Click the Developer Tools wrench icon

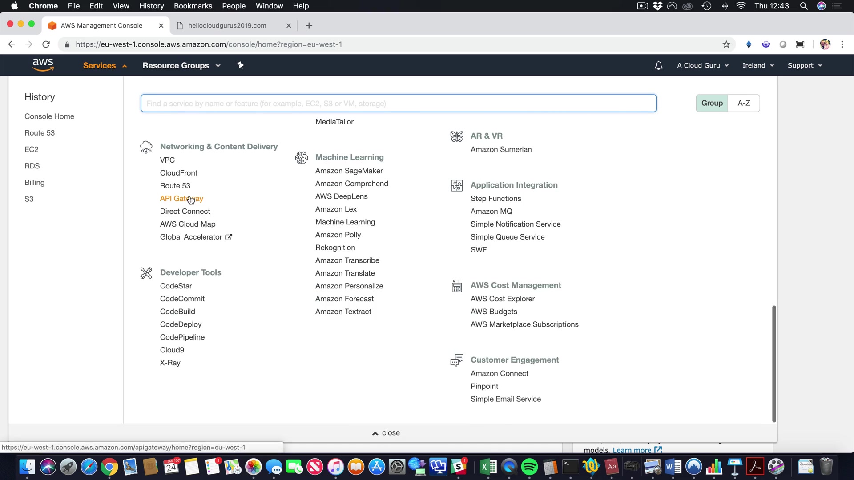146,272
